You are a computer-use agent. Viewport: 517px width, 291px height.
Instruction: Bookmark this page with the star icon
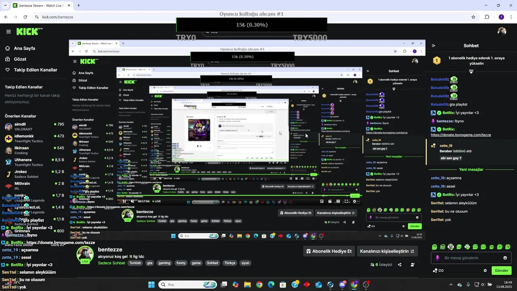click(473, 17)
